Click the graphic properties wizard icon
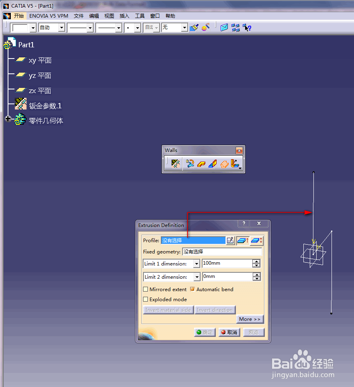The width and height of the screenshot is (354, 387). 206,27
